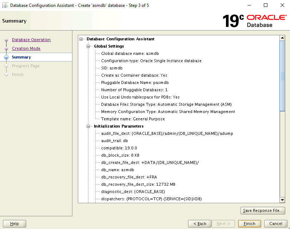This screenshot has width=290, height=229.
Task: Click the vertical scrollbar thumb in summary
Action: 282,76
